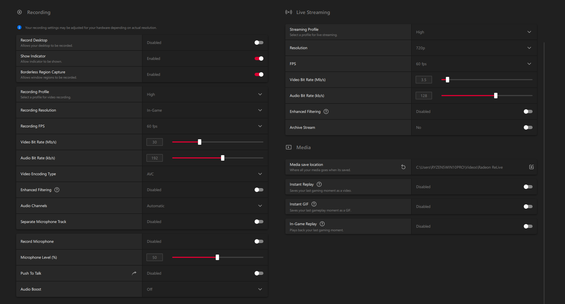Click the Media section play icon

coord(289,147)
